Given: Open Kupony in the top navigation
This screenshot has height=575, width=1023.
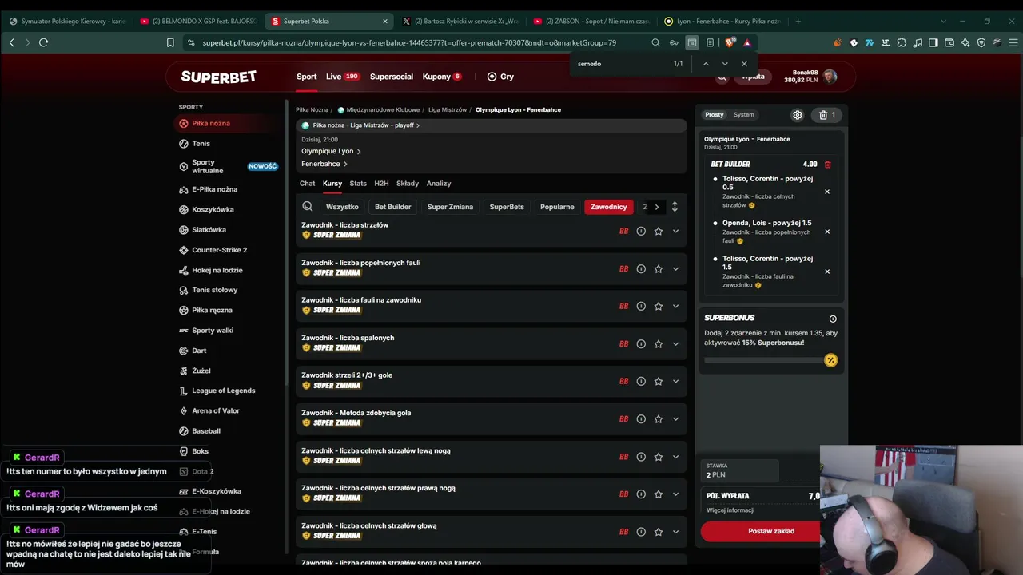Looking at the screenshot, I should pos(442,77).
